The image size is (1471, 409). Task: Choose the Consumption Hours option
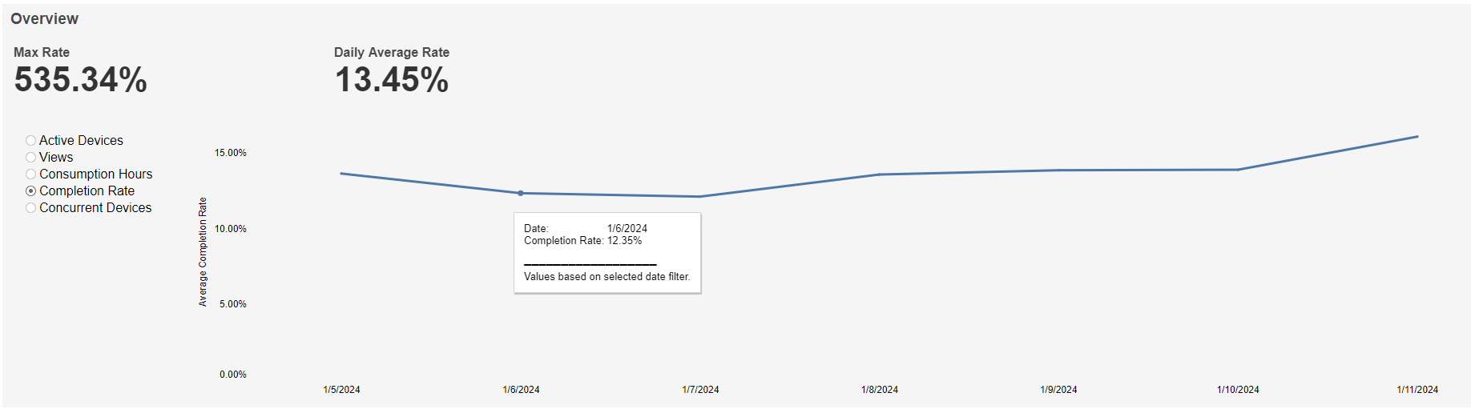(31, 174)
